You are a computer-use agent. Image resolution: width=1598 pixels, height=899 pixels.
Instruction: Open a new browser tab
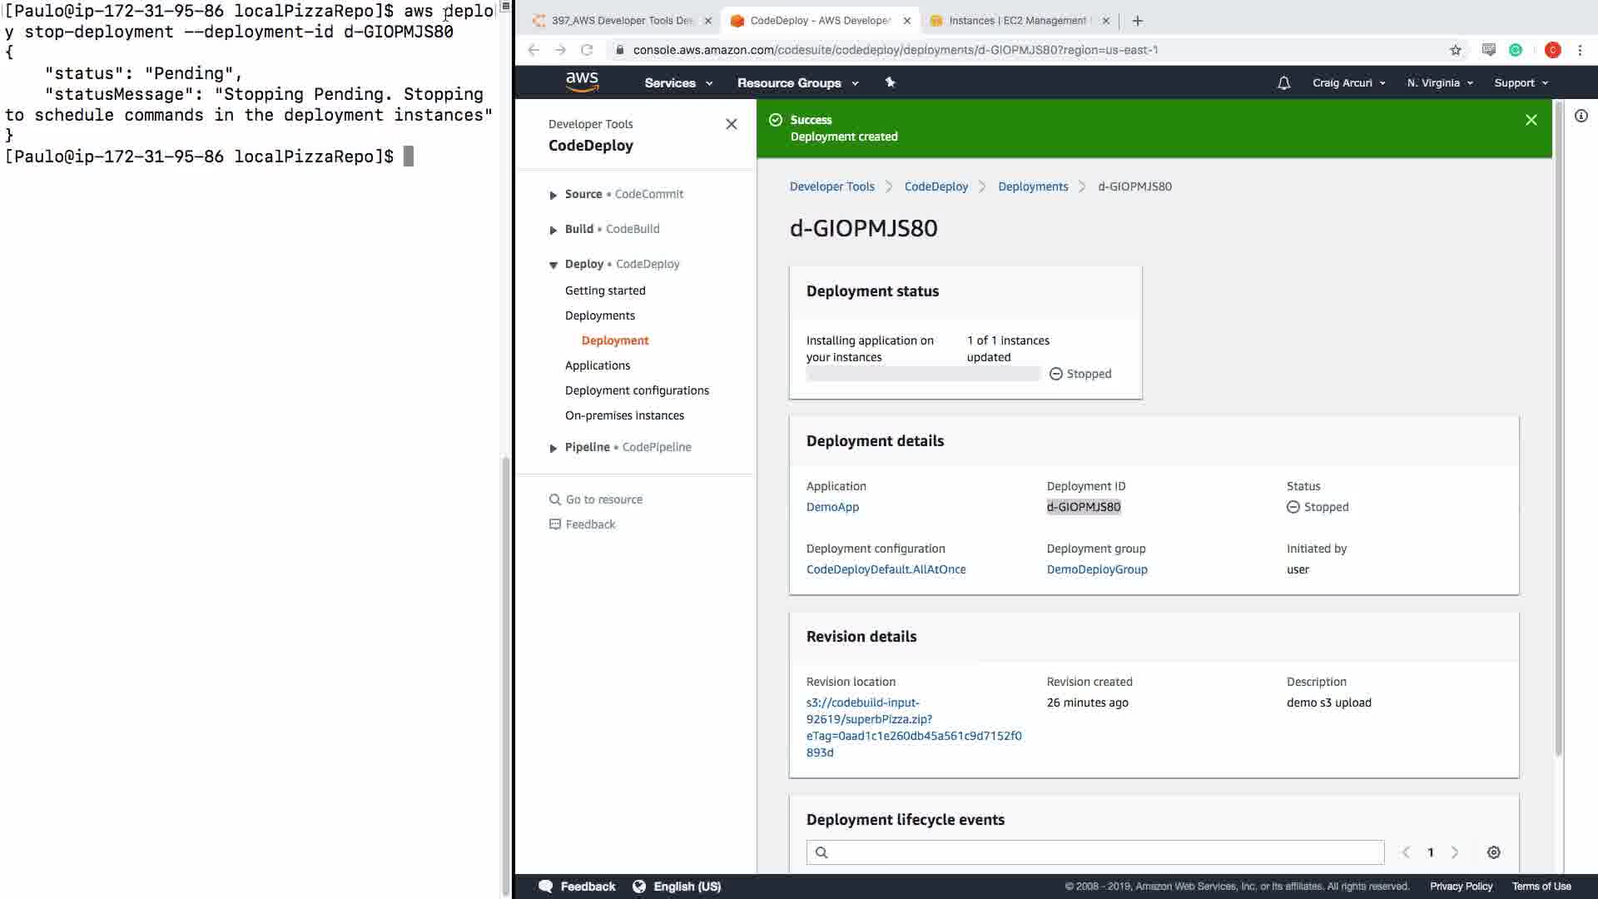1137,21
